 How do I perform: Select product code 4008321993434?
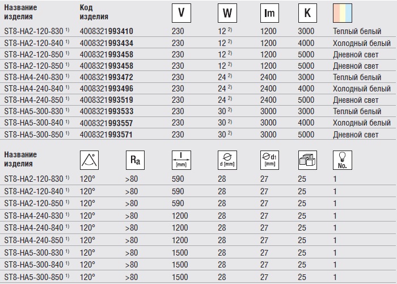click(107, 43)
